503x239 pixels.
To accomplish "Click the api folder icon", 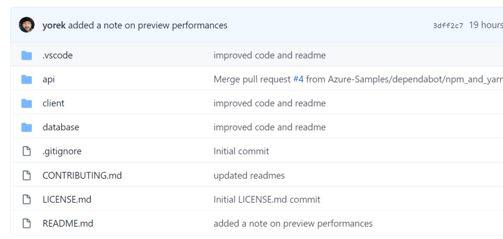I will pyautogui.click(x=27, y=79).
